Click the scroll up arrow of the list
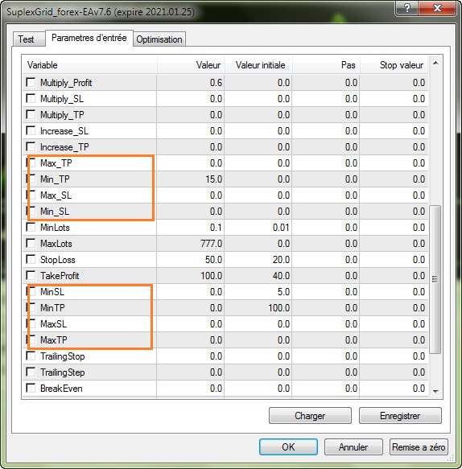The image size is (462, 469). pos(435,63)
